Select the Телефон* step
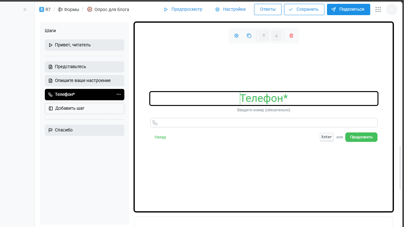Viewport: 404px width, 227px height. click(85, 95)
